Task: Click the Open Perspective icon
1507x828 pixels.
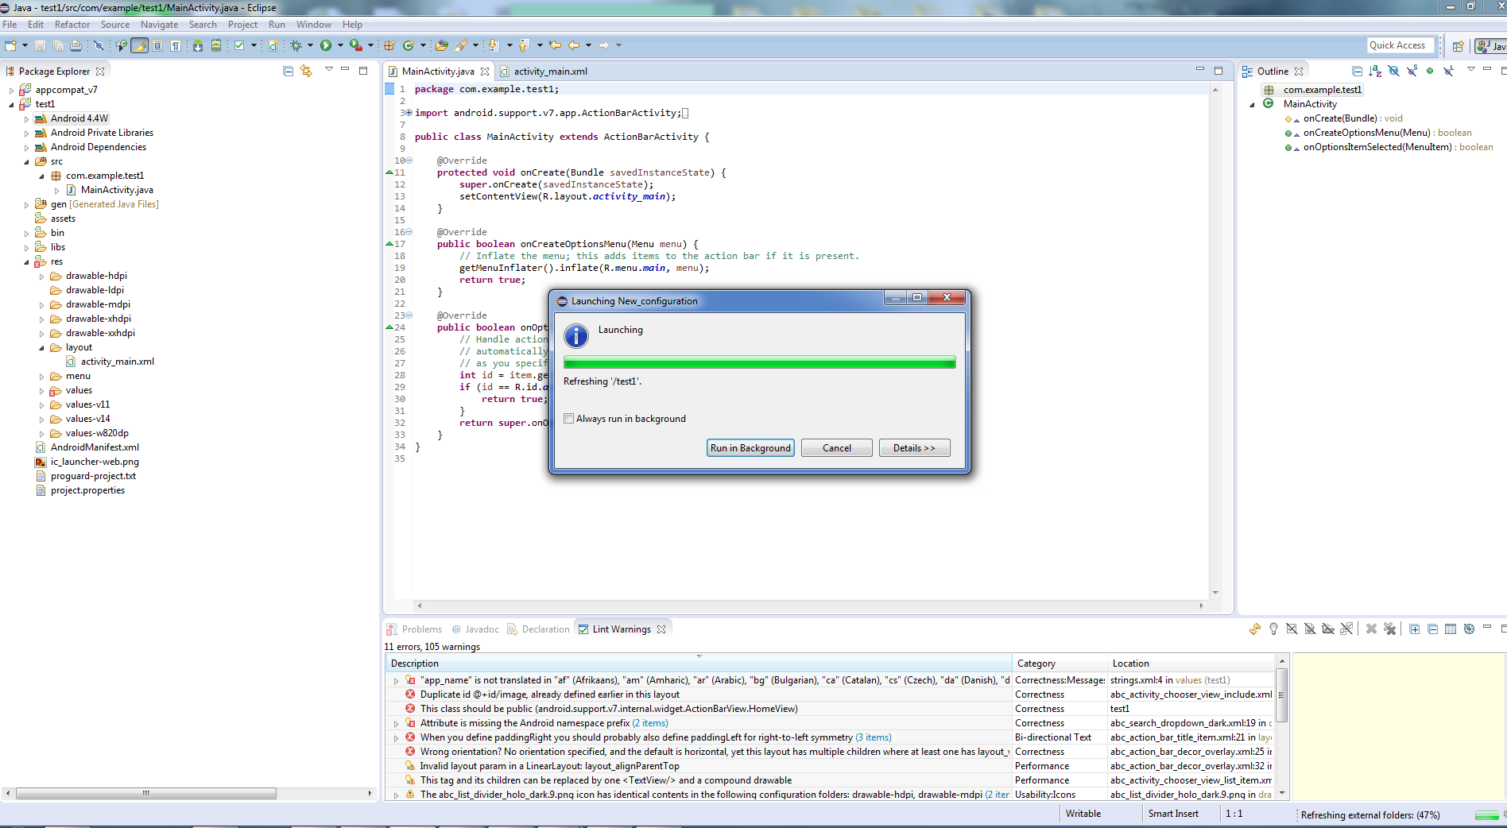Action: coord(1458,46)
